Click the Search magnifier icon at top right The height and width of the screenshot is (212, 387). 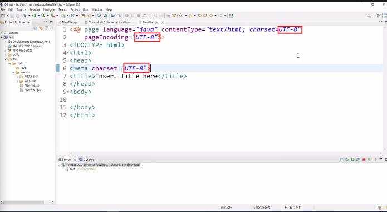369,16
